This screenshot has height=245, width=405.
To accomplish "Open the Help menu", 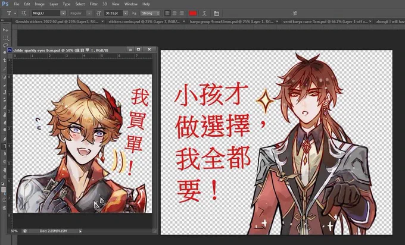I will (x=146, y=4).
